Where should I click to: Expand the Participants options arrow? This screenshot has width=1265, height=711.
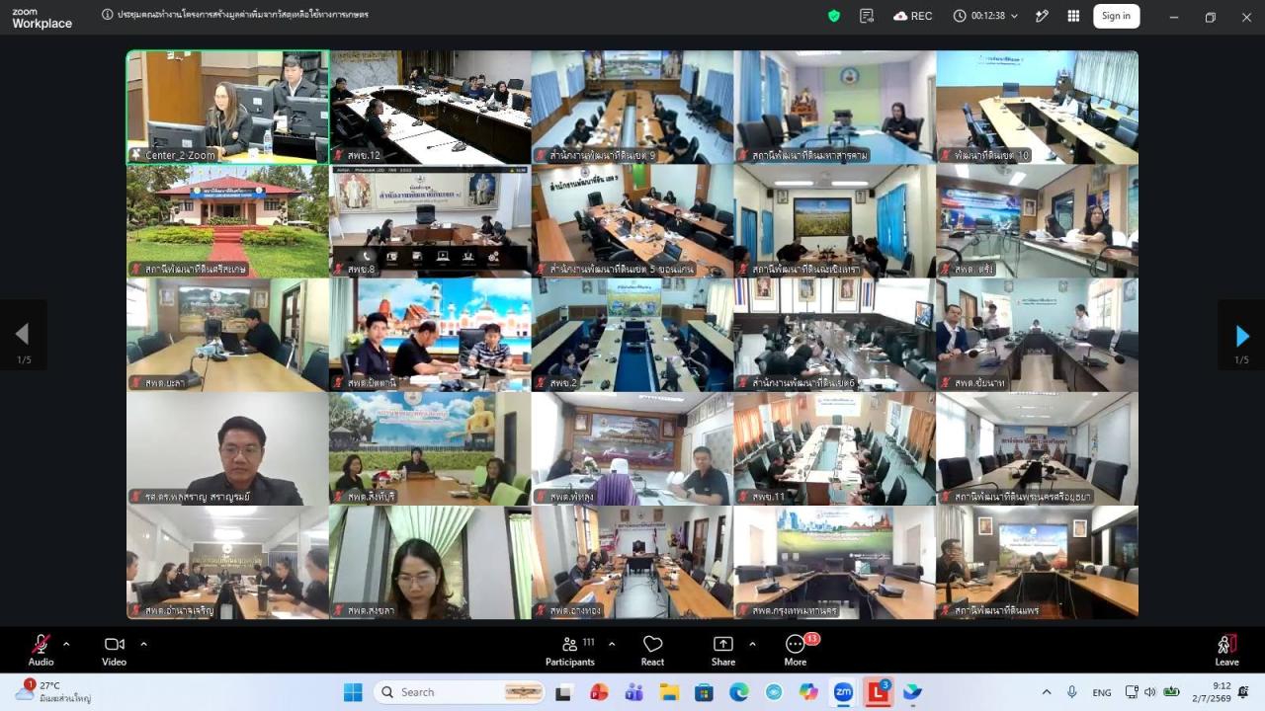pos(611,644)
